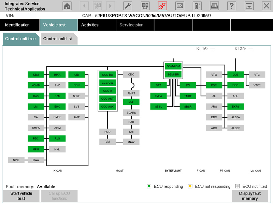Image resolution: width=273 pixels, height=204 pixels.
Task: Select the EHC control unit
Action: (x=57, y=107)
